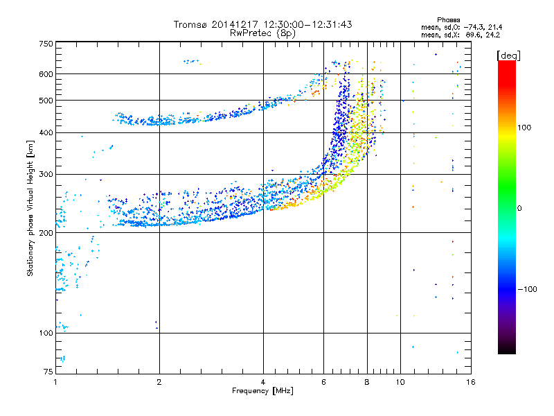Click the 'mean, sd,X: 89.6, 24.2' text

(x=461, y=35)
